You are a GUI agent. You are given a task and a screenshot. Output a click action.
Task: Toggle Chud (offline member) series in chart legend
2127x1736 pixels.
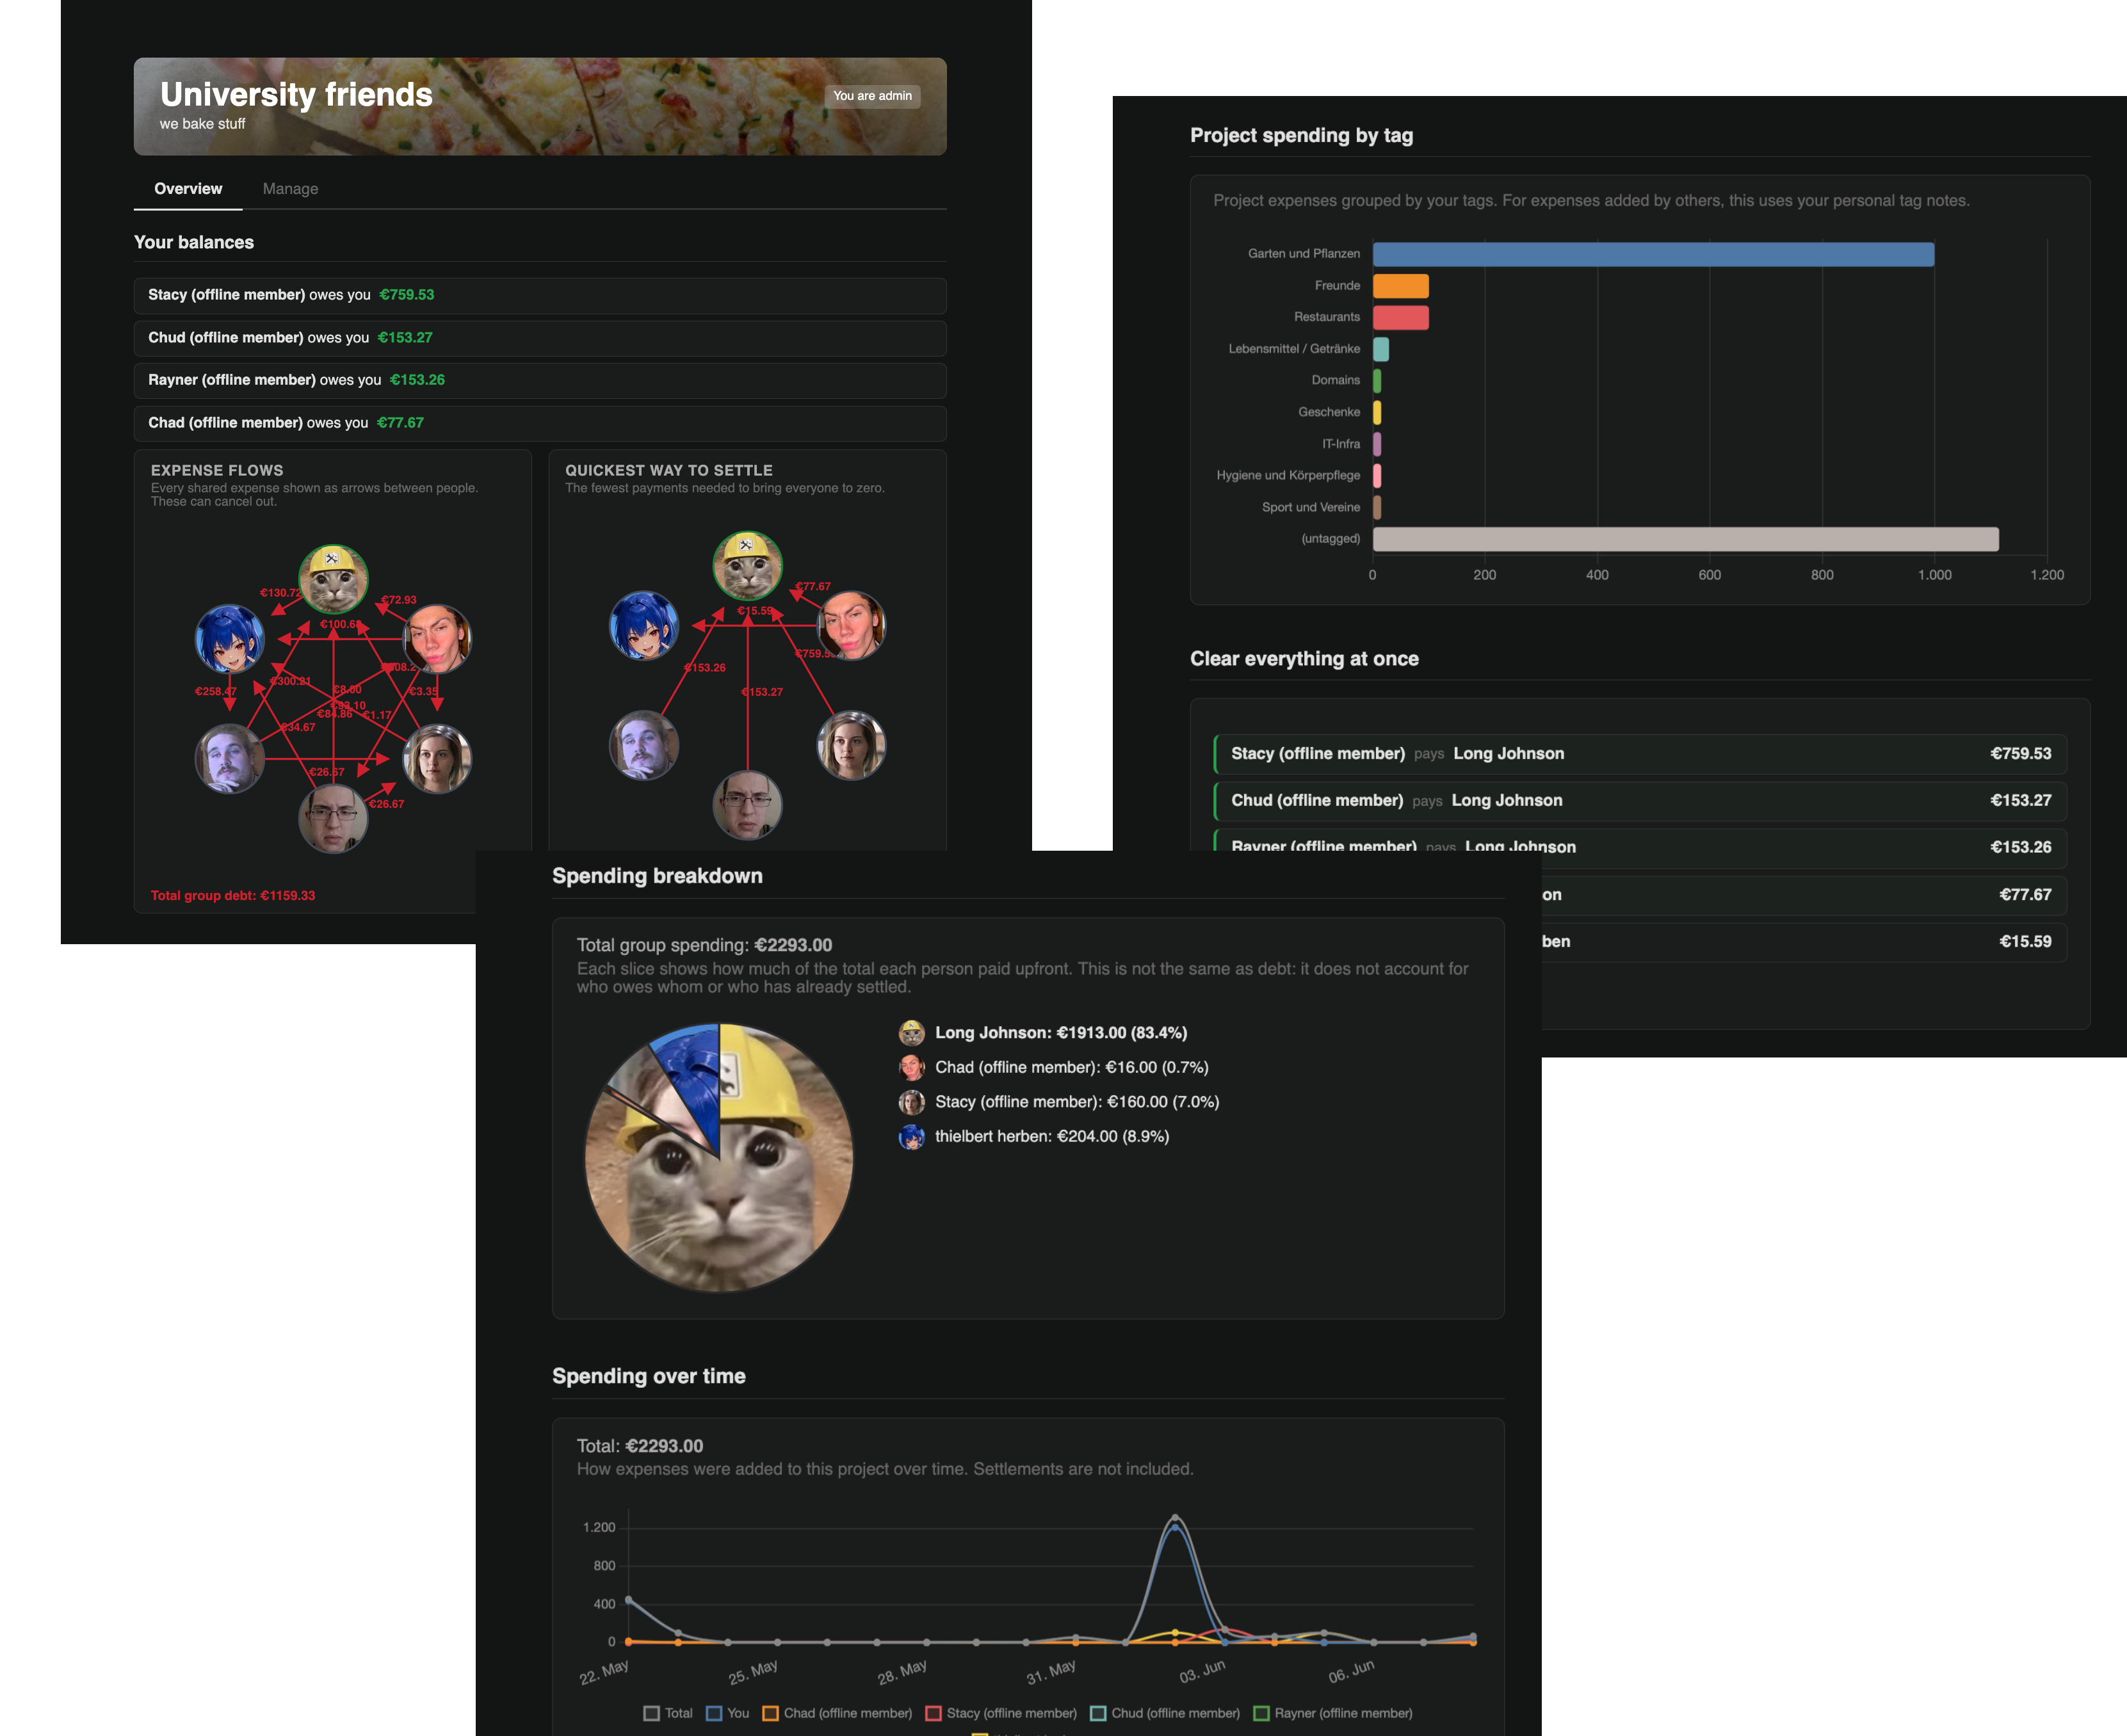[1165, 1713]
